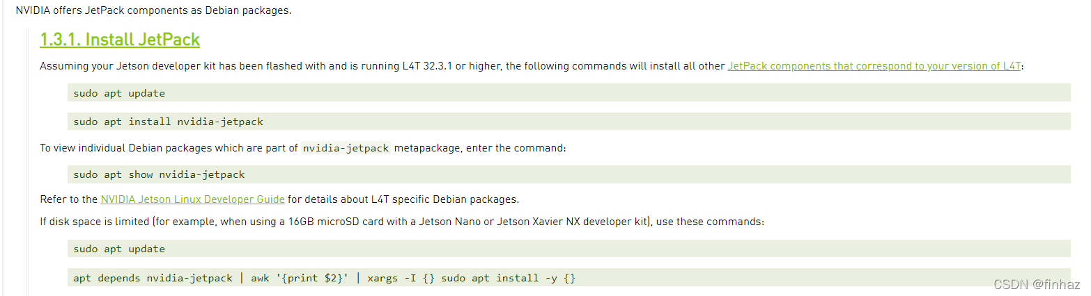The height and width of the screenshot is (296, 1091).
Task: Click the inline nvidia-jetpack metapackage code text
Action: point(346,148)
